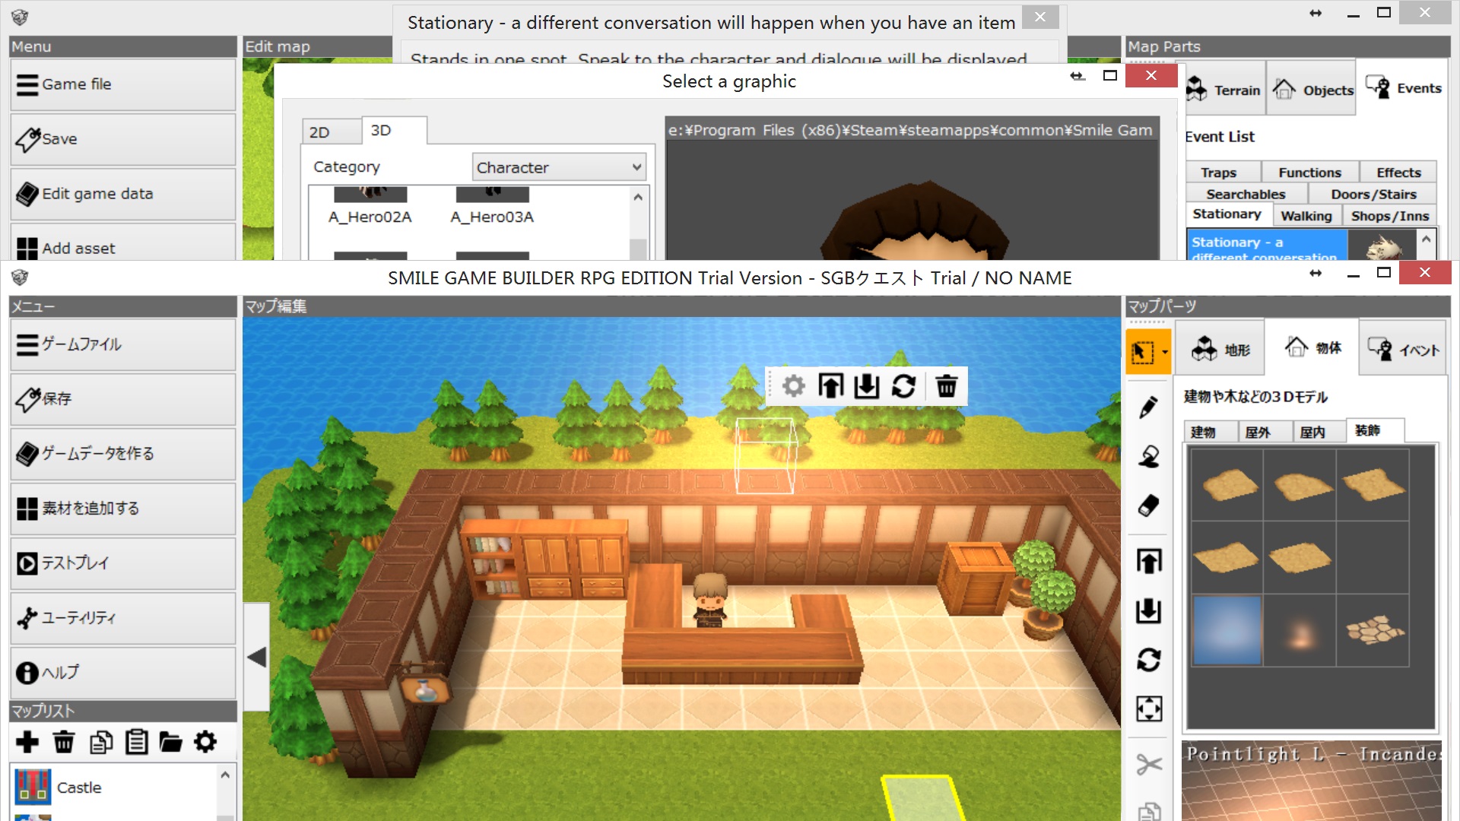This screenshot has height=821, width=1460.
Task: Add new map with plus icon in map list
Action: [x=27, y=741]
